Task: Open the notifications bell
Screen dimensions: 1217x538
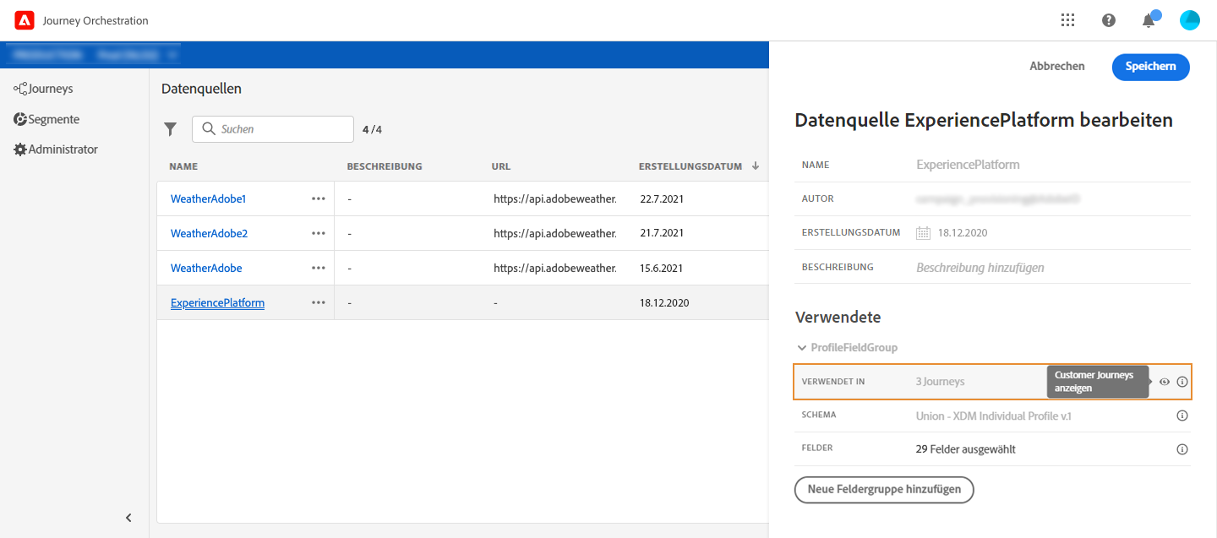Action: [x=1149, y=20]
